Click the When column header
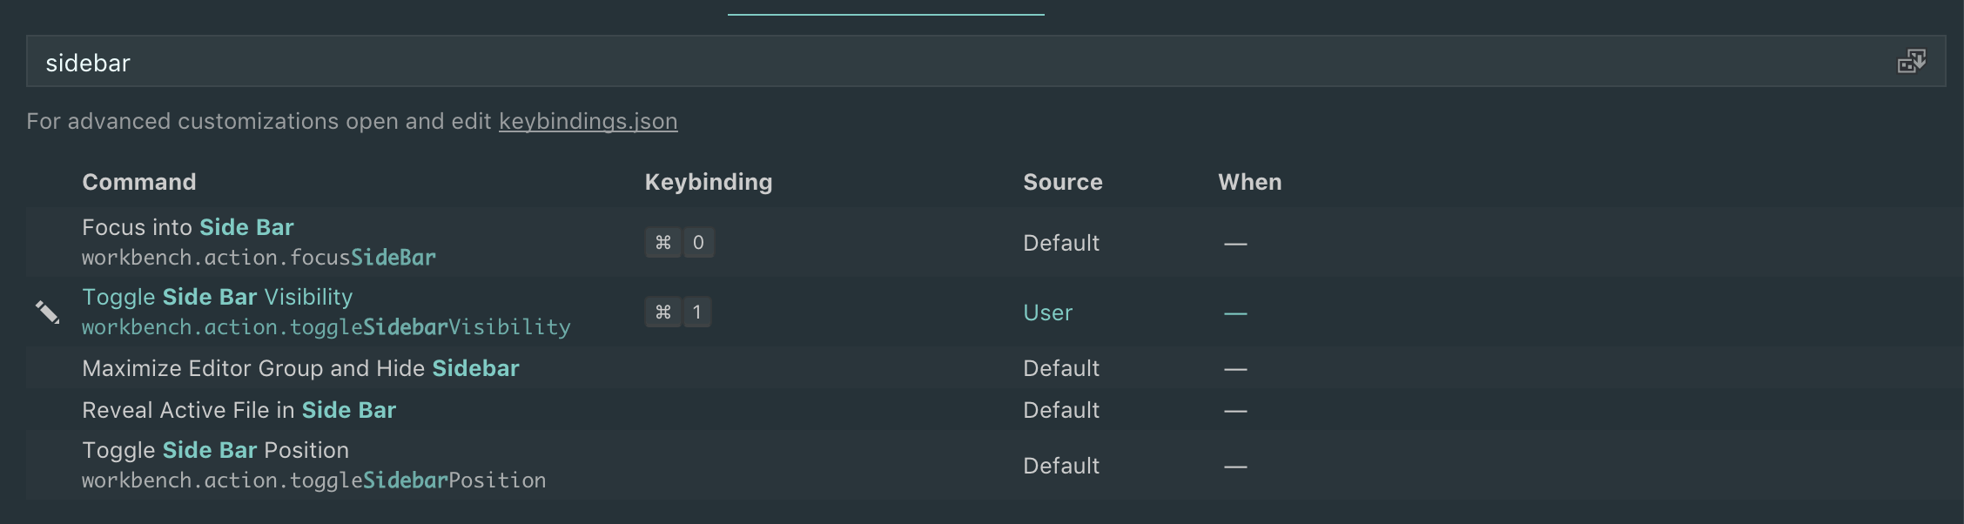Viewport: 1964px width, 524px height. 1250,182
